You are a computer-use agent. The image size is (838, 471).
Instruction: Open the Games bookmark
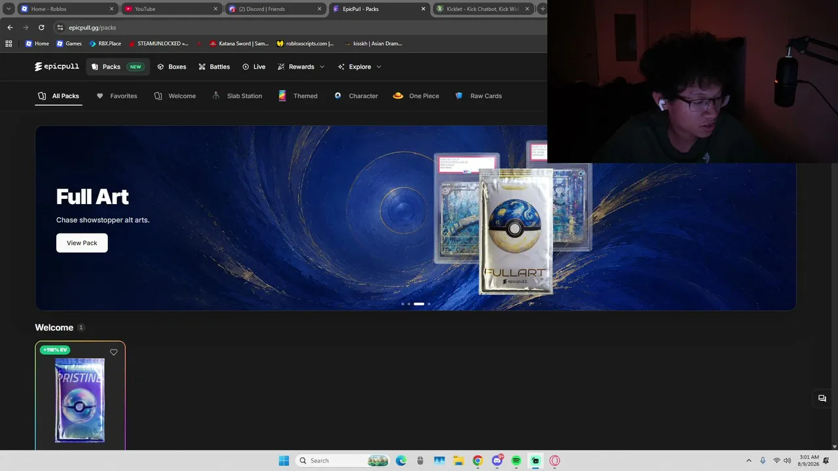point(69,44)
